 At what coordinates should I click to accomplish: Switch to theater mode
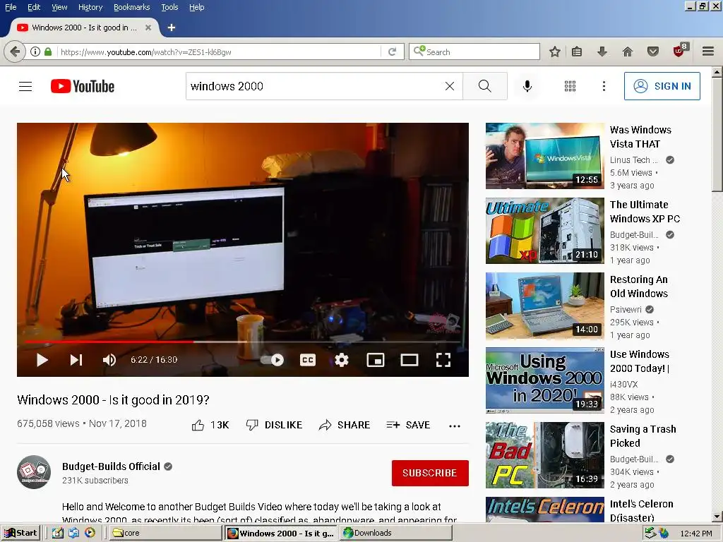[410, 360]
